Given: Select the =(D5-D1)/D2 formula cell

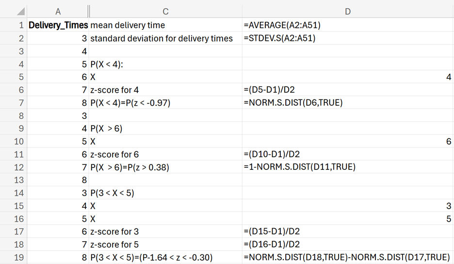Looking at the screenshot, I should 347,90.
